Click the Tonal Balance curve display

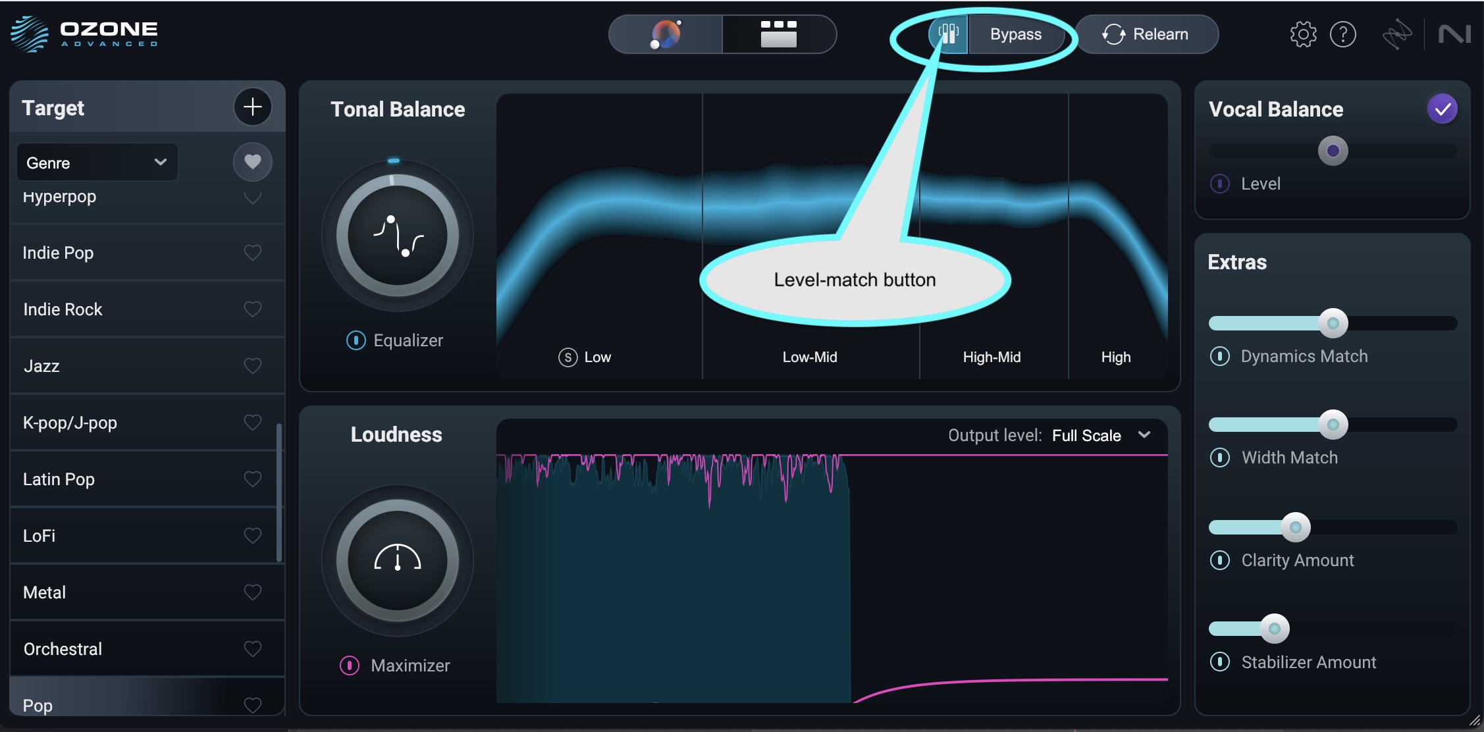tap(832, 236)
